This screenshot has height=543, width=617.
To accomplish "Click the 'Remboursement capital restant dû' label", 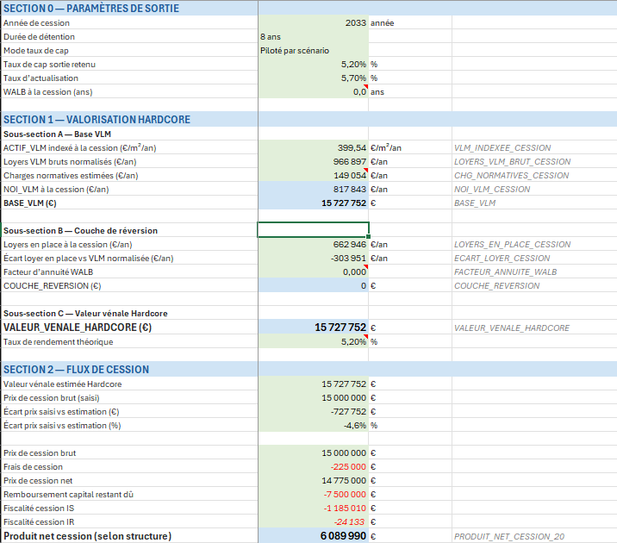I will point(68,494).
